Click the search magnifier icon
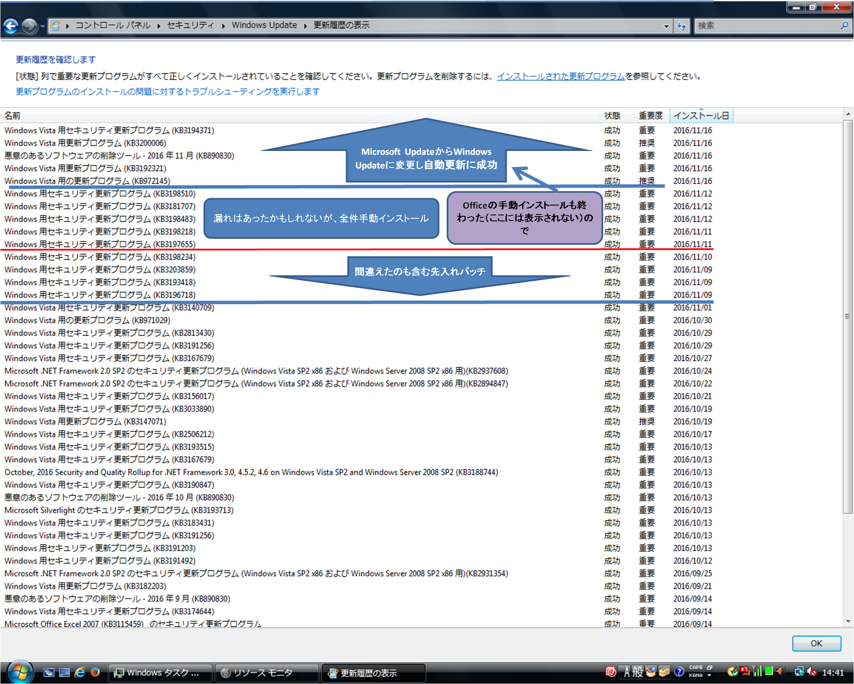Image resolution: width=854 pixels, height=684 pixels. 845,26
